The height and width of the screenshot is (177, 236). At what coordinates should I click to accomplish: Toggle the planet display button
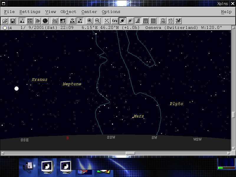pos(122,21)
